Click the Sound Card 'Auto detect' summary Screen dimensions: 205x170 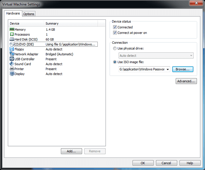(54, 64)
